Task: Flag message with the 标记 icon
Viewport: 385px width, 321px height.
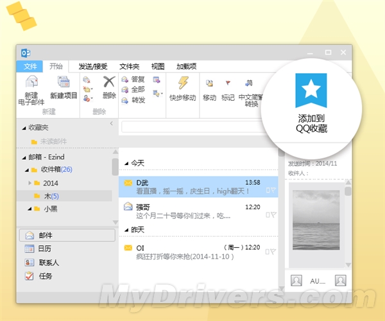Action: (x=228, y=83)
